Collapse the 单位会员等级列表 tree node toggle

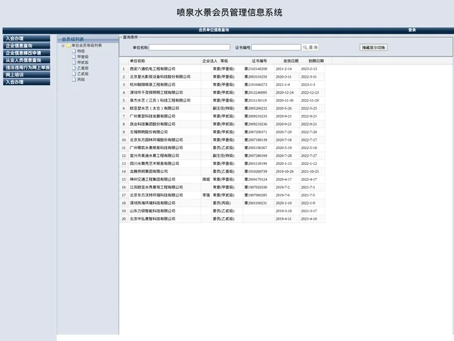coord(63,45)
